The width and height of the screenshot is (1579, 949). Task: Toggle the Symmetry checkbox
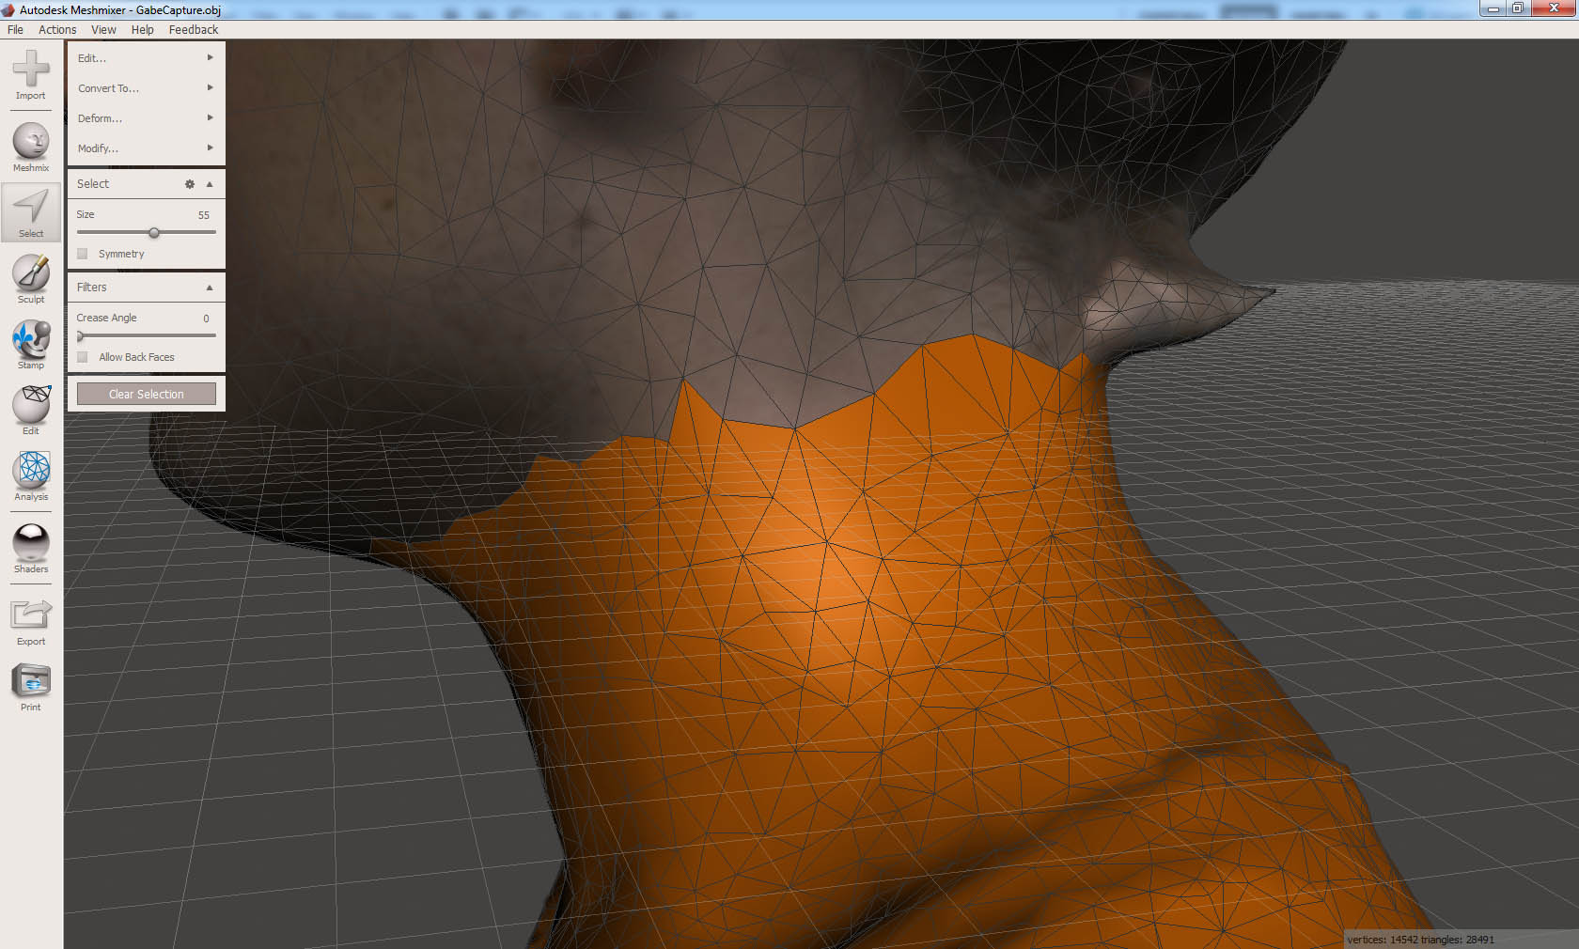coord(83,254)
